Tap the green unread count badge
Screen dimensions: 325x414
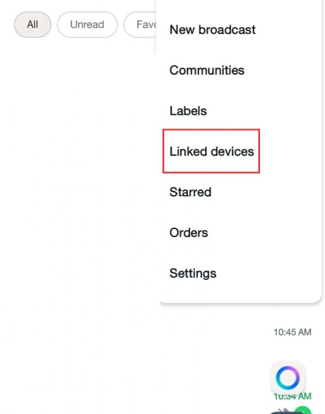coord(303,410)
